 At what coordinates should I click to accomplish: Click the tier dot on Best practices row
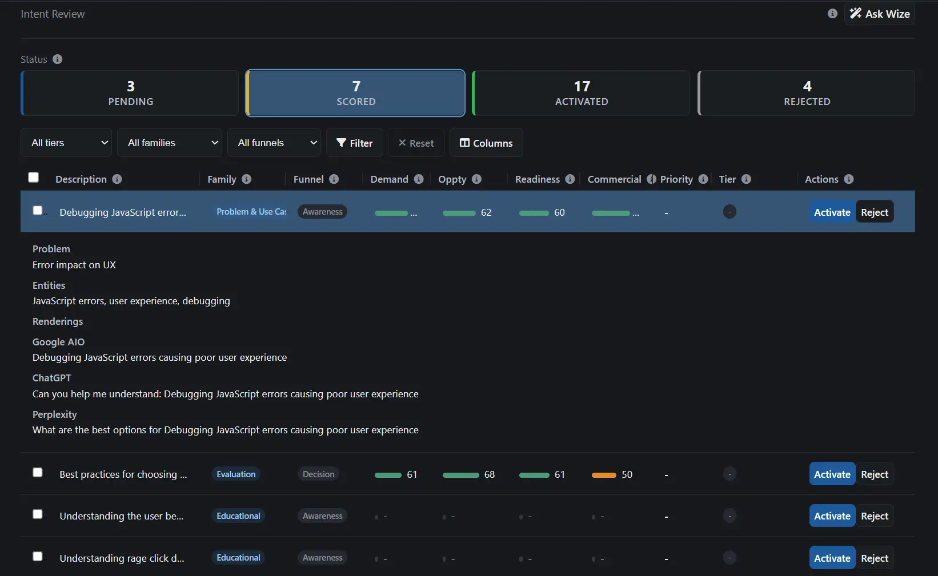pyautogui.click(x=729, y=474)
